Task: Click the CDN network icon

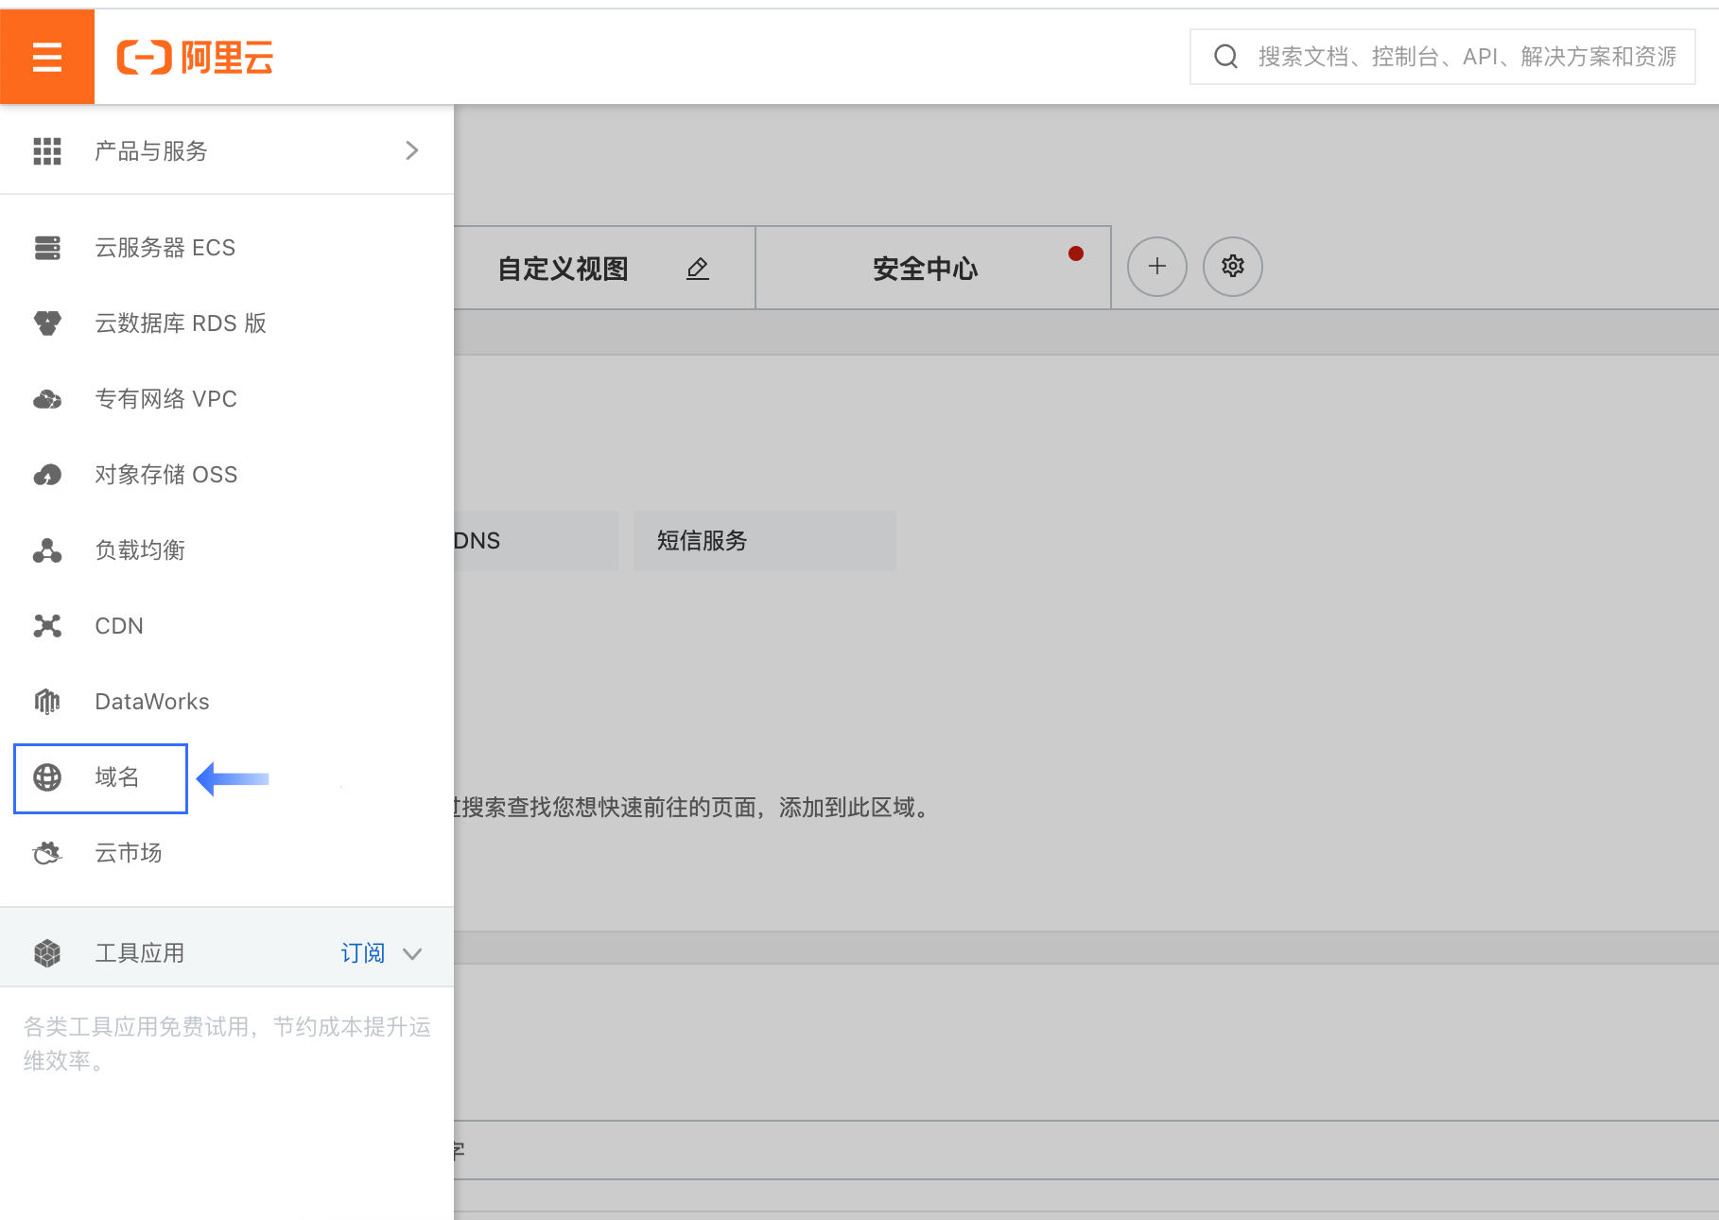Action: 47,626
